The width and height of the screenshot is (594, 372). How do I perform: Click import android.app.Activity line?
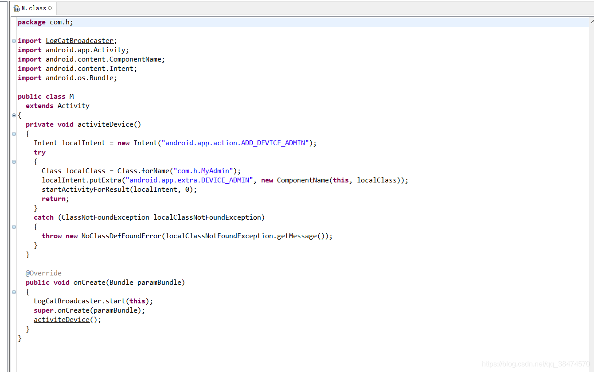click(x=74, y=50)
